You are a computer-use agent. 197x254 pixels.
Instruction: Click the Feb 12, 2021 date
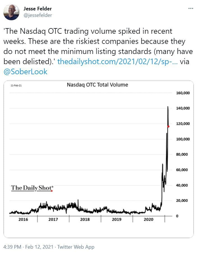click(39, 247)
